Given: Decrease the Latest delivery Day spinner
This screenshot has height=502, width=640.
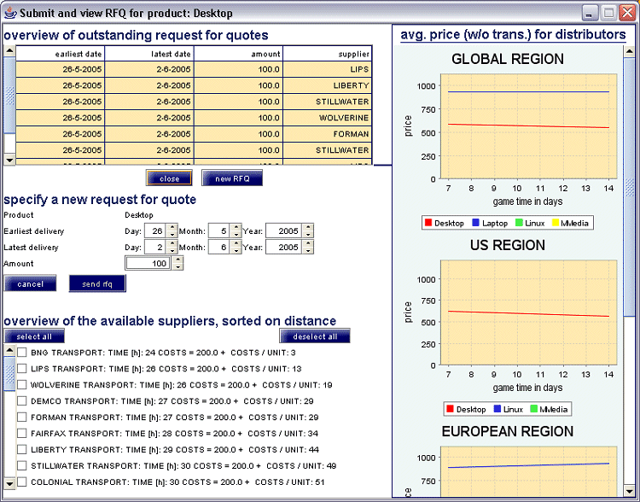Looking at the screenshot, I should (x=172, y=250).
